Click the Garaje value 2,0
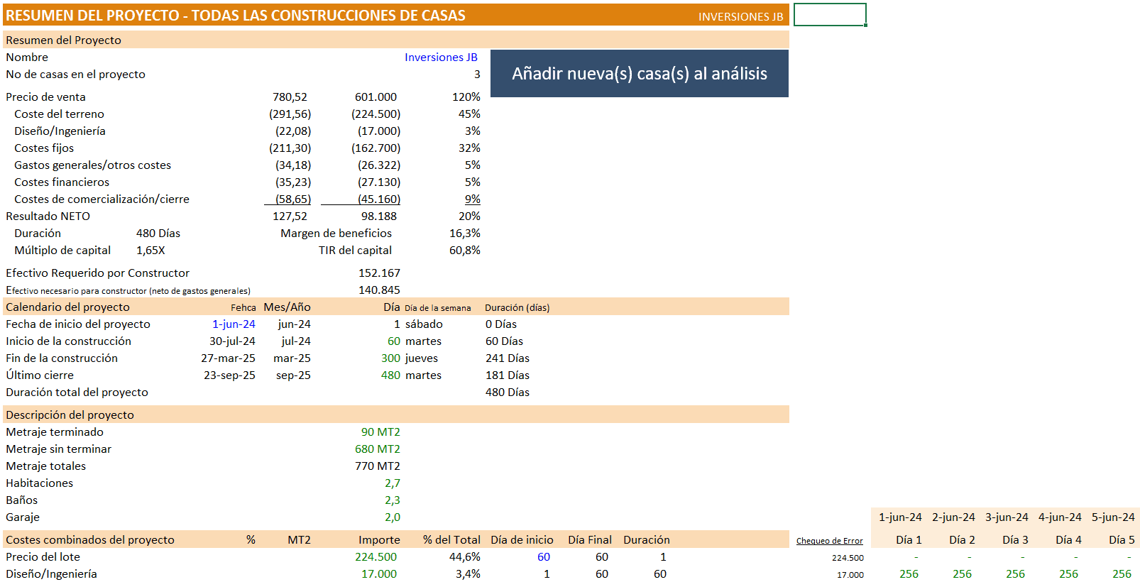The width and height of the screenshot is (1140, 582). (392, 517)
